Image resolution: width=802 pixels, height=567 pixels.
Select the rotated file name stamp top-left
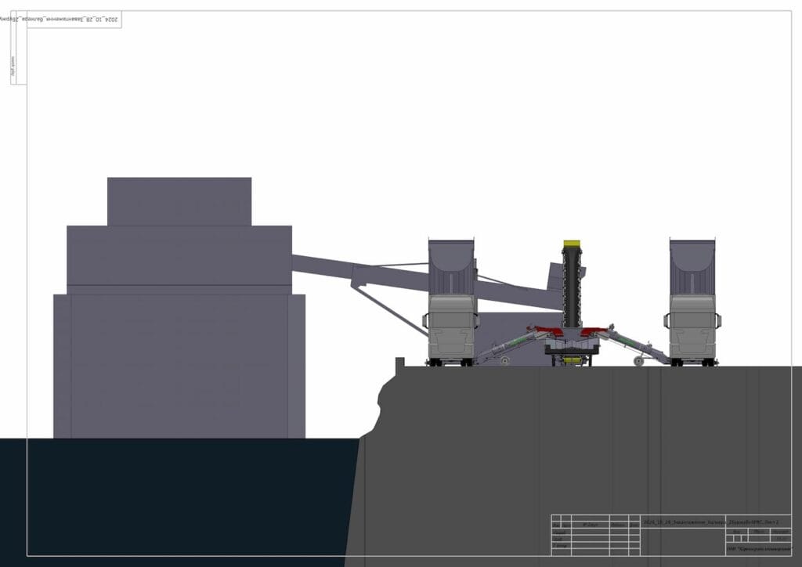tap(74, 20)
